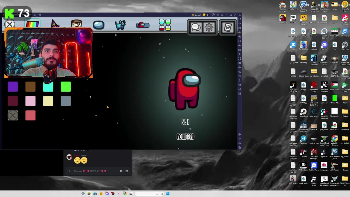The width and height of the screenshot is (350, 197).
Task: Open the Visor tab
Action: tap(98, 25)
